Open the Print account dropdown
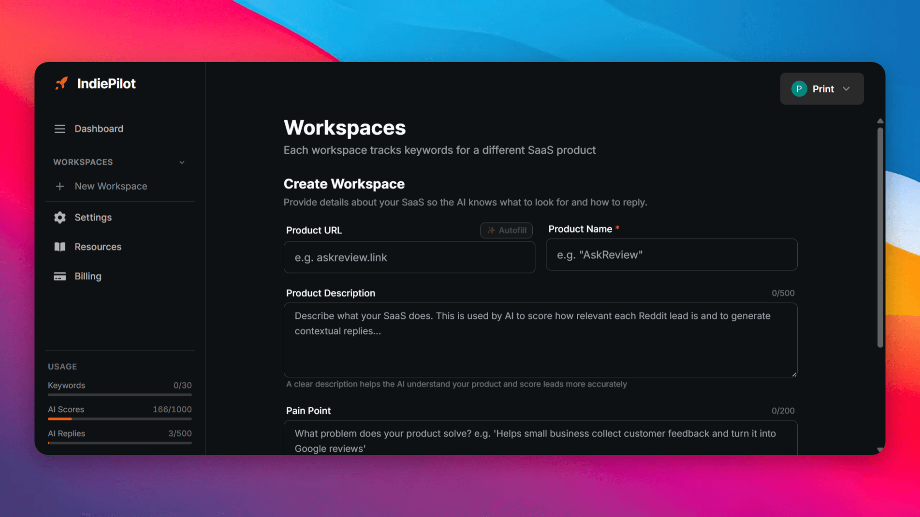Image resolution: width=920 pixels, height=517 pixels. click(822, 89)
